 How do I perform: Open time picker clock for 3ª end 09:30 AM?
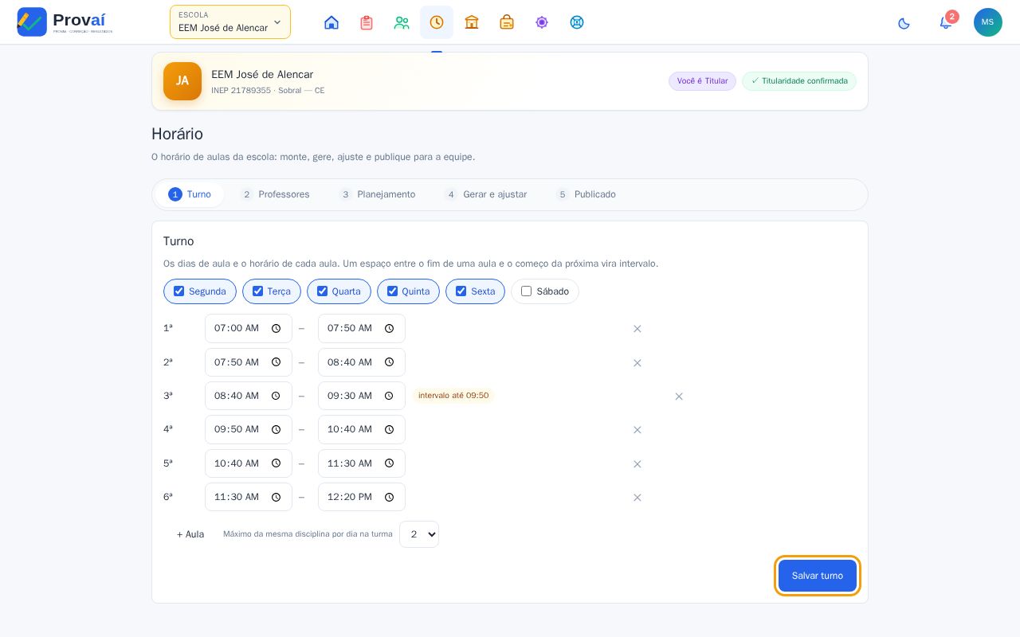[x=390, y=396]
